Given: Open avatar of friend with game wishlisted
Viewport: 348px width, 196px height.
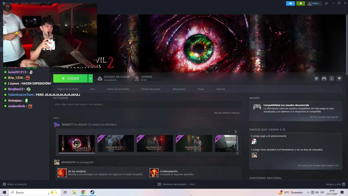Looking at the screenshot, I should [x=254, y=155].
